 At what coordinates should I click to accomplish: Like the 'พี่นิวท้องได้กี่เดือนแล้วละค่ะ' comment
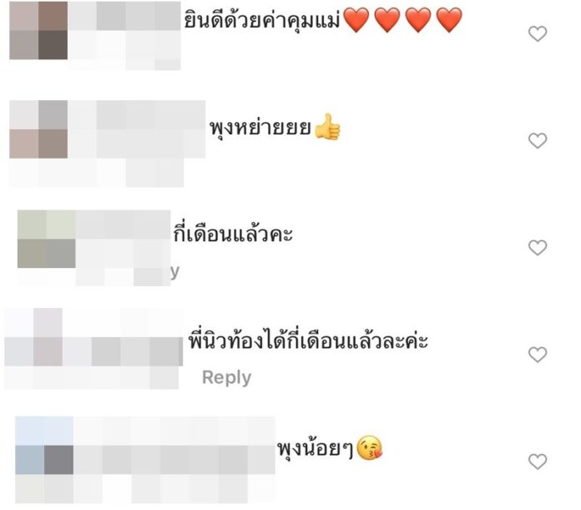tap(538, 355)
